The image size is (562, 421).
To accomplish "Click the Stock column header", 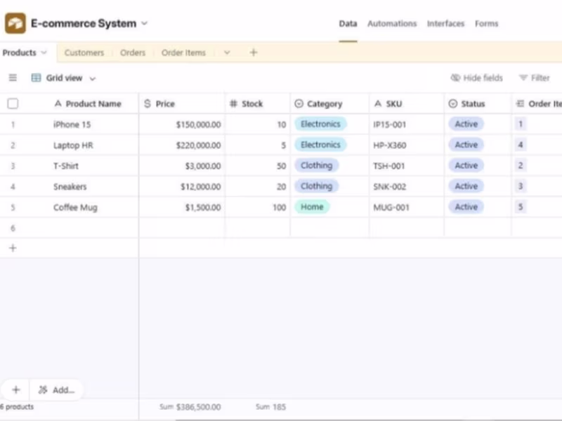I will pyautogui.click(x=257, y=104).
